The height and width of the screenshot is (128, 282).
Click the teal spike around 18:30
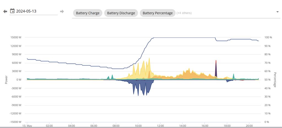pos(234,75)
